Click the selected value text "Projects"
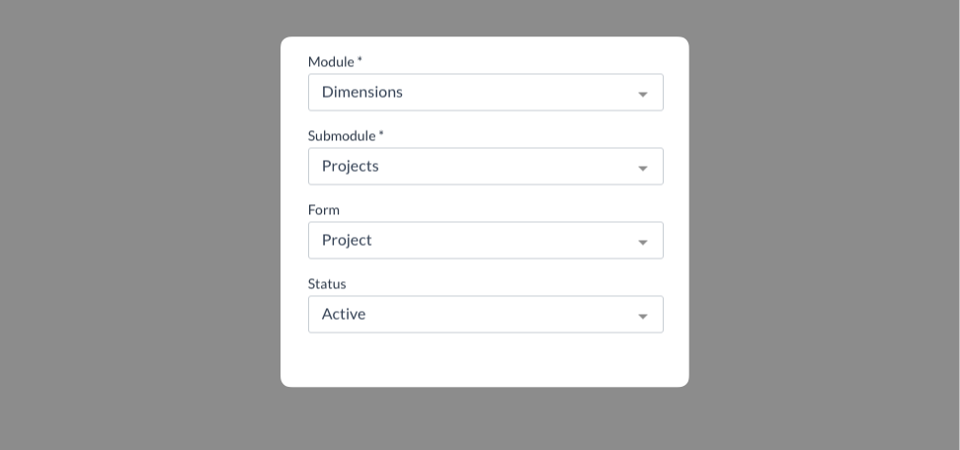The width and height of the screenshot is (960, 450). (351, 166)
